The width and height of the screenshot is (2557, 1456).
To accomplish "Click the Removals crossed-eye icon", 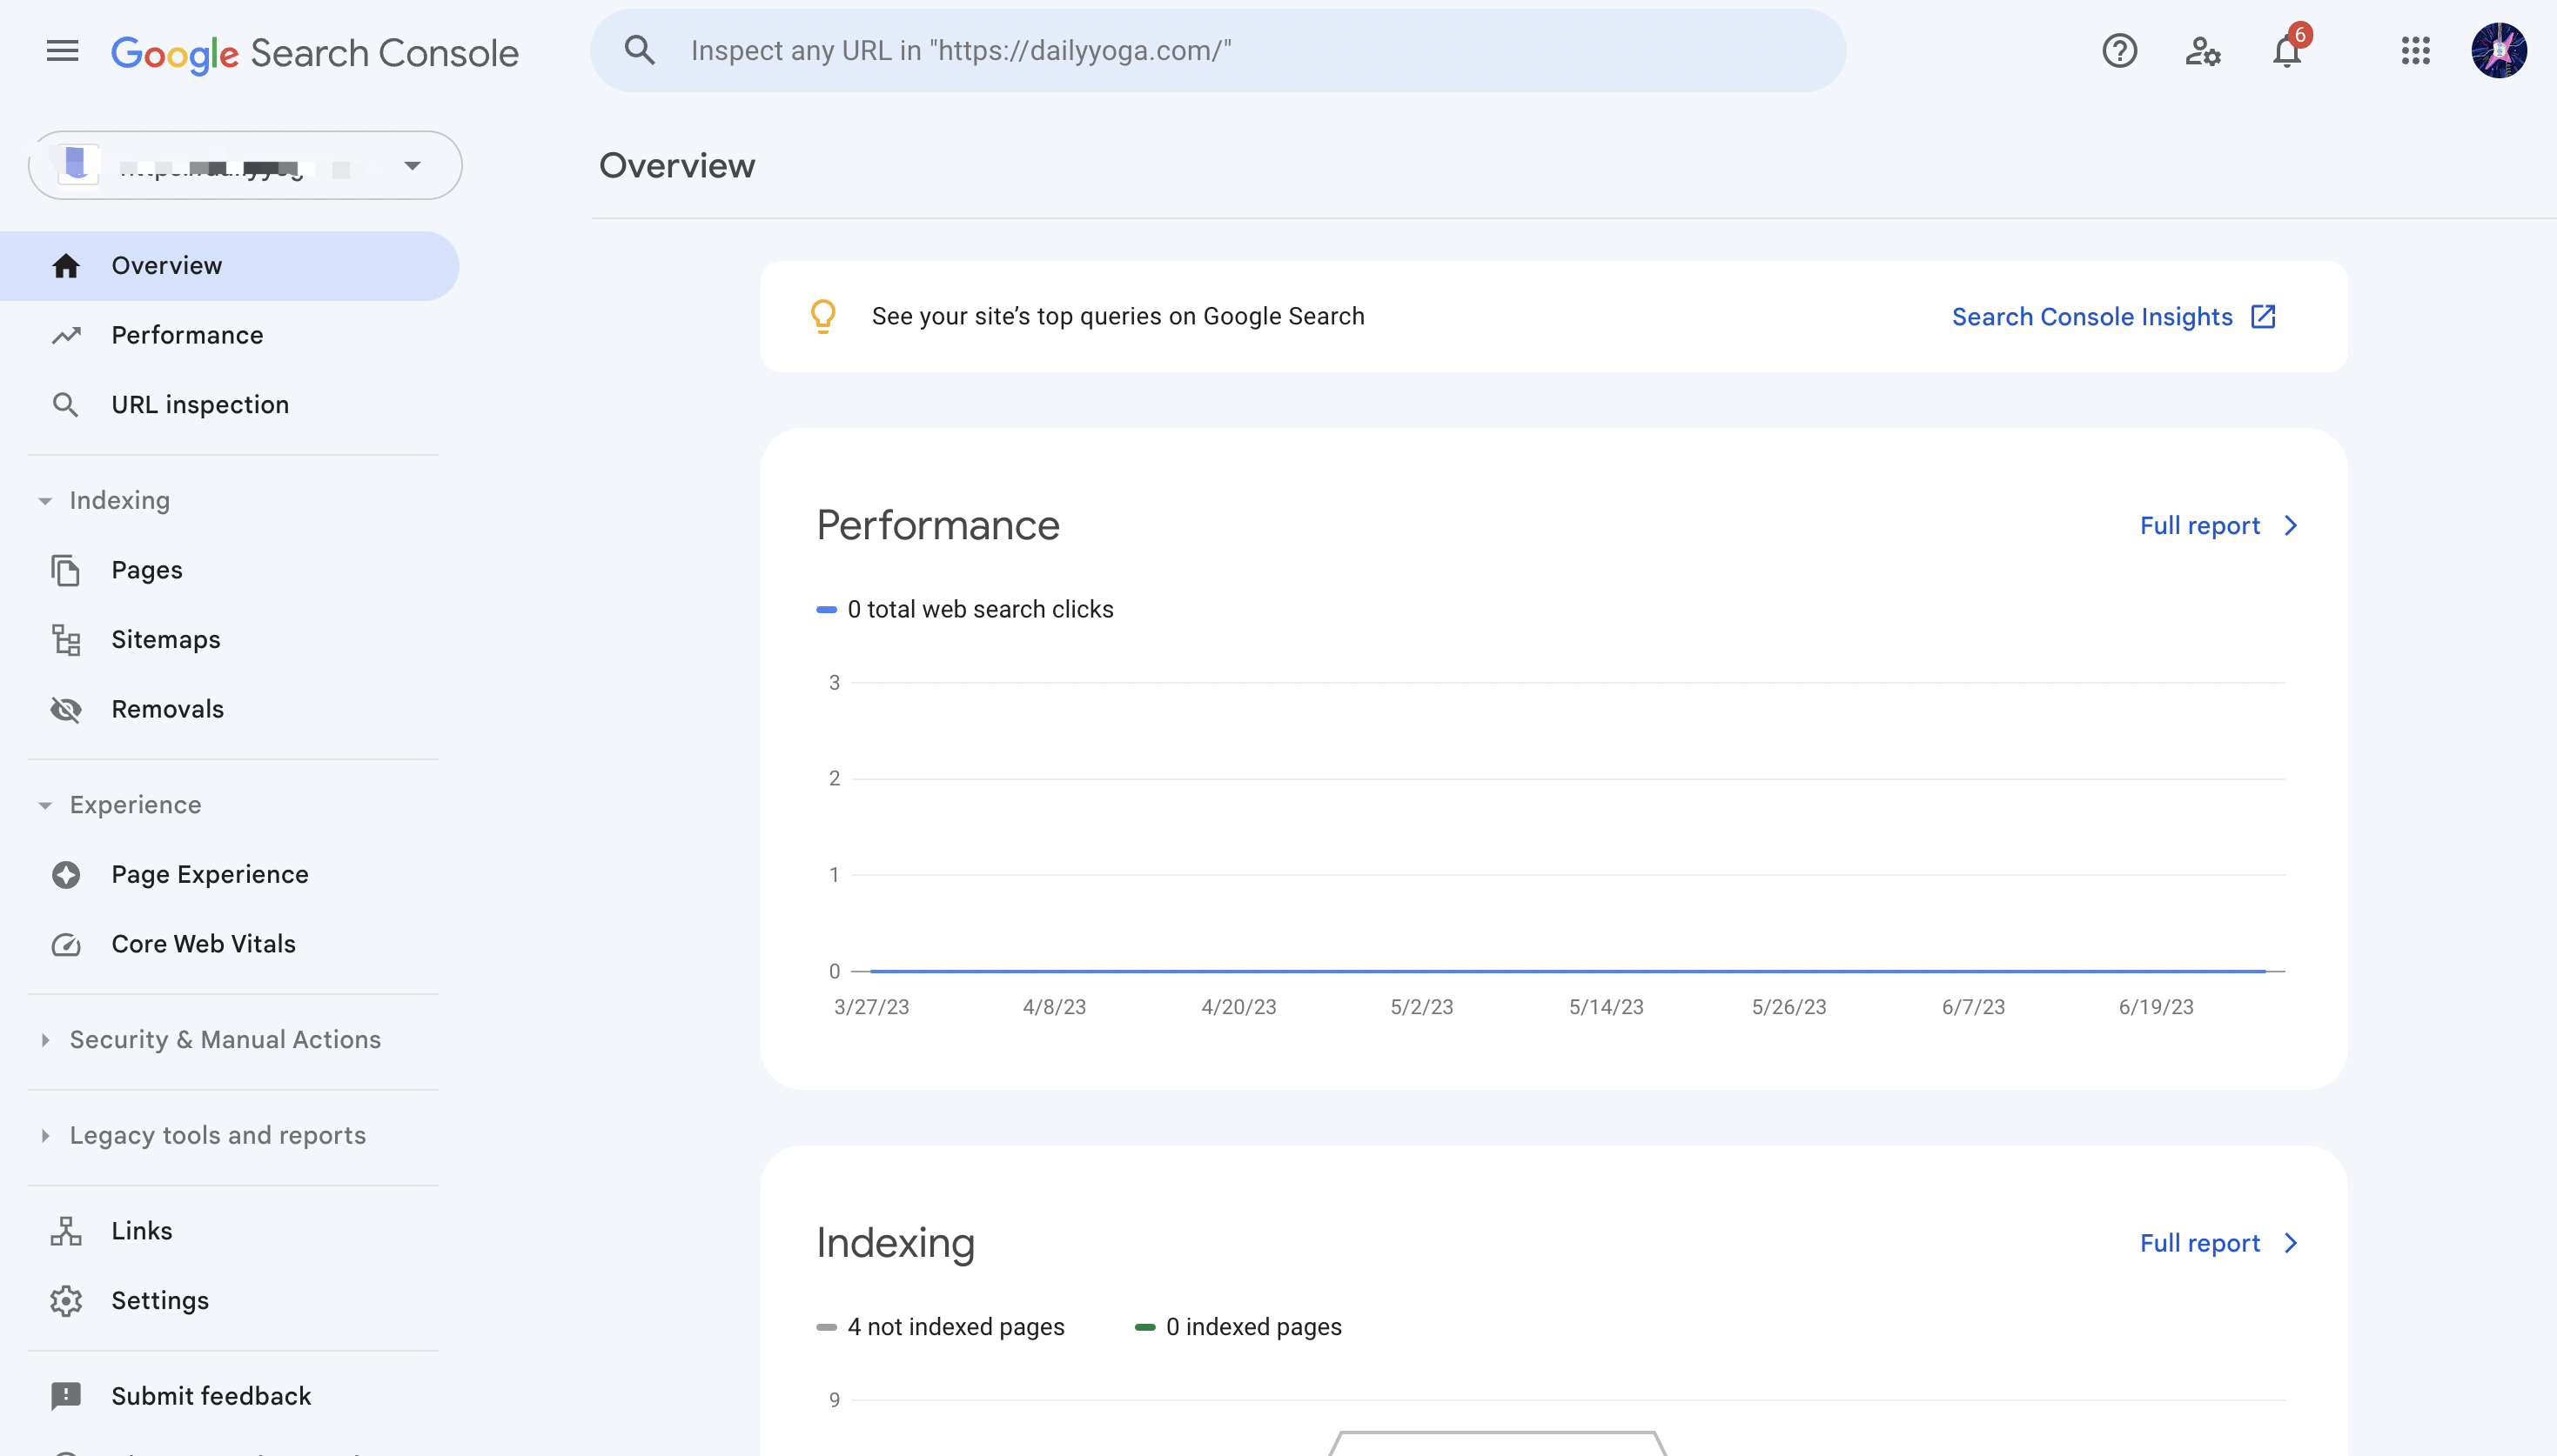I will pos(66,709).
